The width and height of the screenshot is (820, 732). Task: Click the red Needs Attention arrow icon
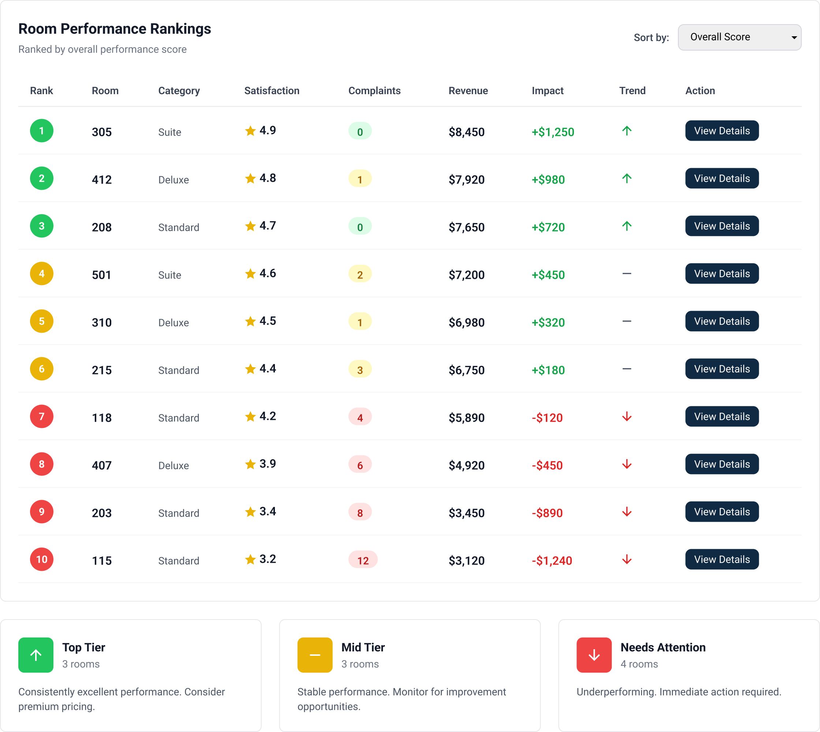593,655
